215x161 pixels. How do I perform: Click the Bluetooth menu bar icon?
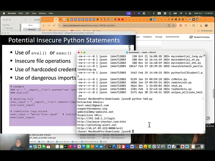tap(154, 13)
